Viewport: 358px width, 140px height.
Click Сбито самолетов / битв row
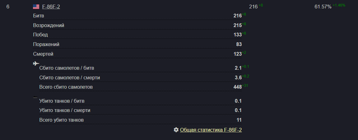pos(140,68)
